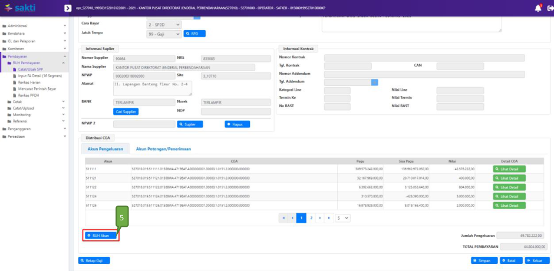Select the Akun Pengeluaran tab

point(105,149)
